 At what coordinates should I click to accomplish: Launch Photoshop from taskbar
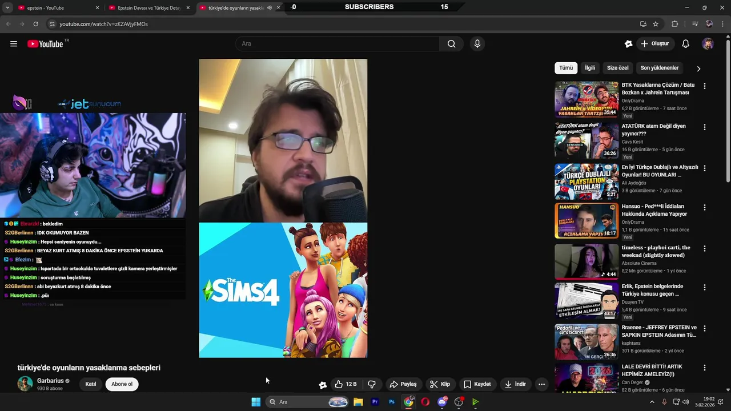coord(392,402)
